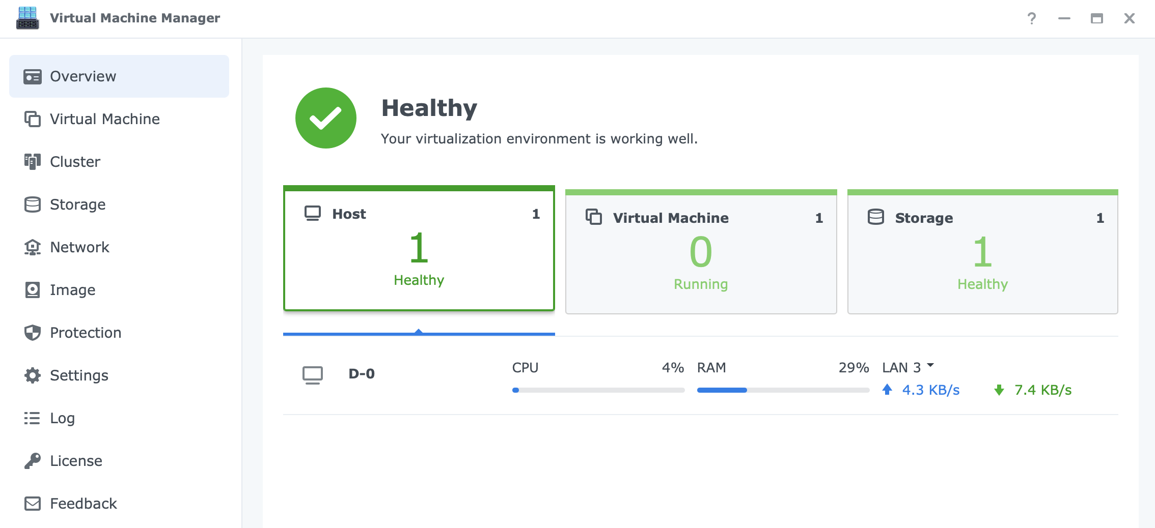Click the License key icon
Image resolution: width=1155 pixels, height=528 pixels.
point(33,461)
